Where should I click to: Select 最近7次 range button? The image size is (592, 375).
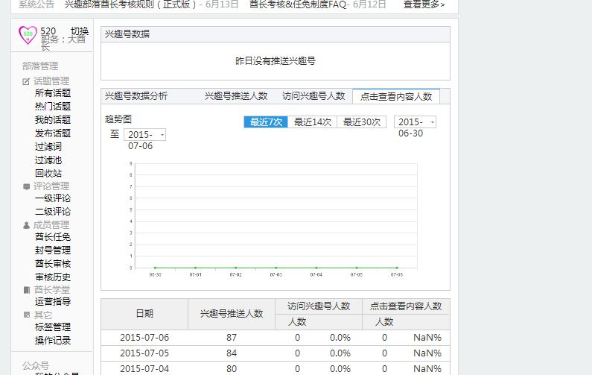coord(266,122)
